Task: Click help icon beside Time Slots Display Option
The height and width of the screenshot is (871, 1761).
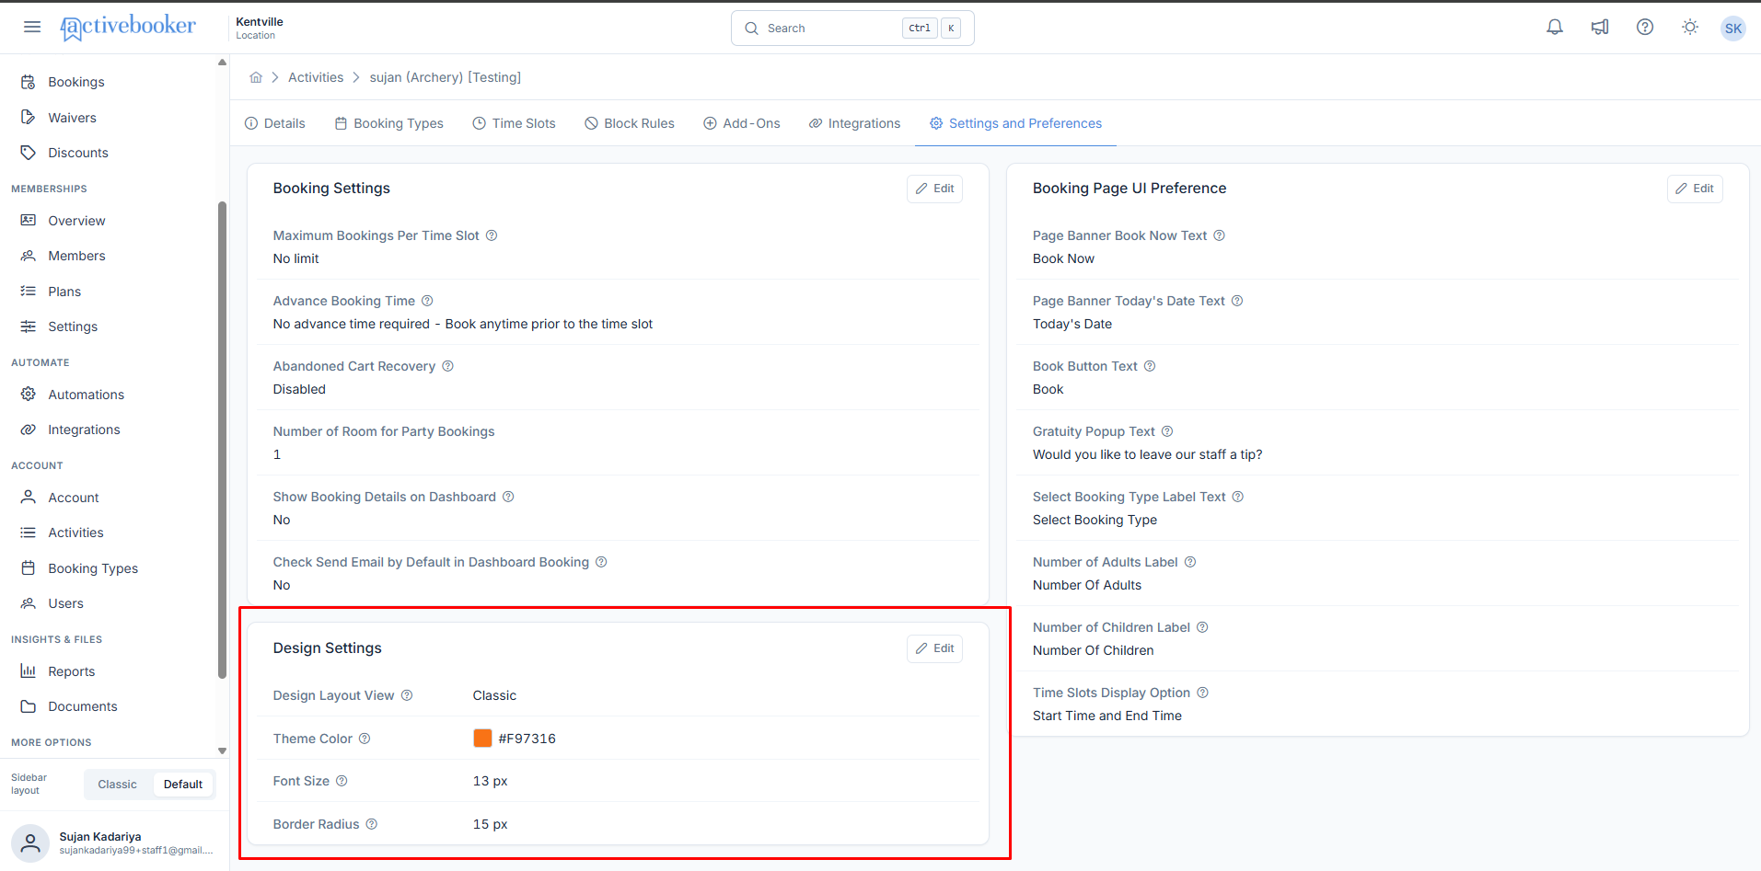Action: (x=1202, y=693)
